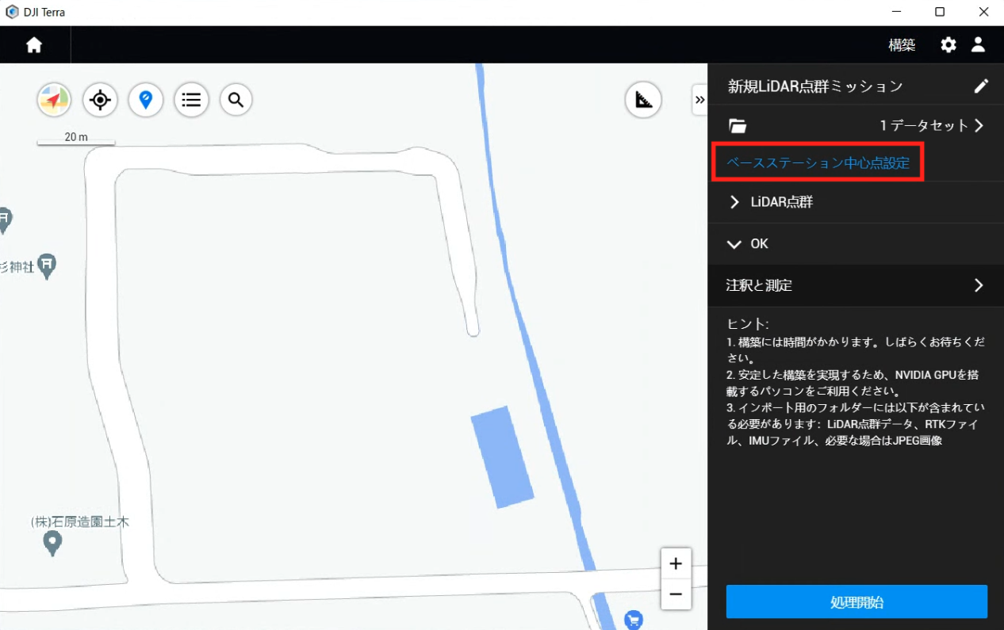Open the dataset folder icon

pyautogui.click(x=738, y=125)
